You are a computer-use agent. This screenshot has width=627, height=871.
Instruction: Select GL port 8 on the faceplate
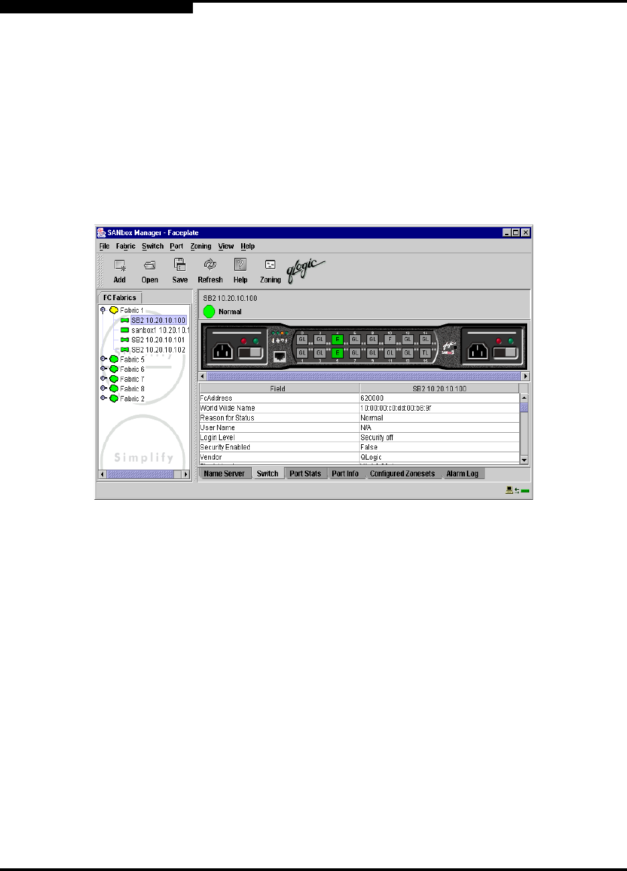coord(373,339)
